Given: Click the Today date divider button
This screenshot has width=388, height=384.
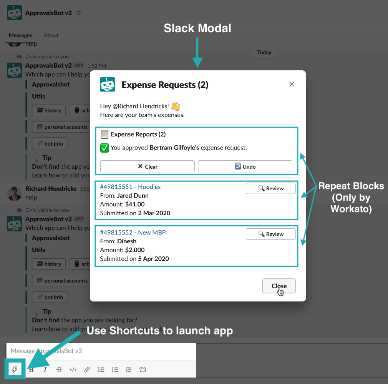Looking at the screenshot, I should coord(264,52).
